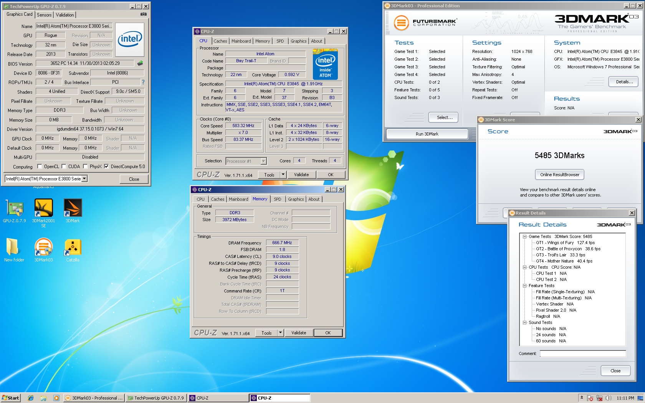Viewport: 645px width, 403px height.
Task: Click Driver Version field in GPU-Z
Action: [x=90, y=129]
